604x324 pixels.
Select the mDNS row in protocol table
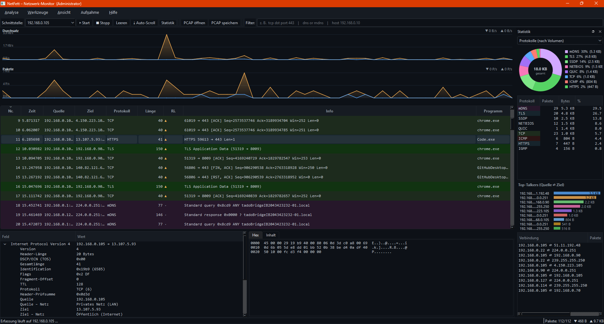click(x=560, y=108)
